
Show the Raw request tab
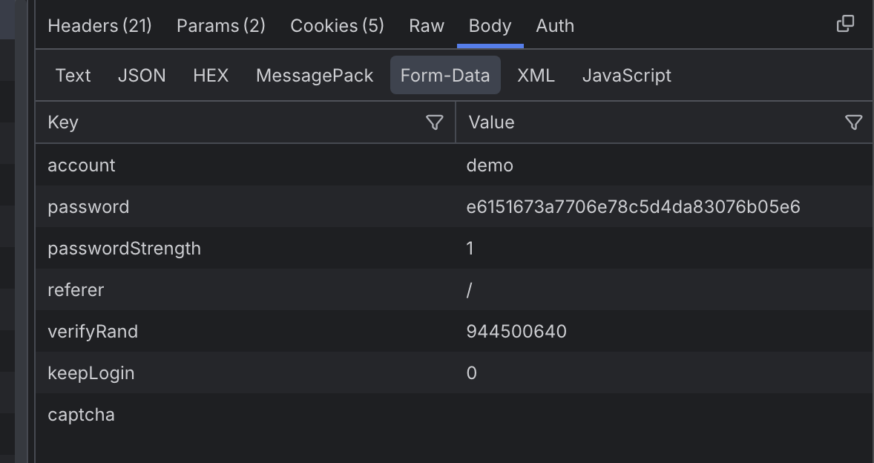pyautogui.click(x=426, y=26)
